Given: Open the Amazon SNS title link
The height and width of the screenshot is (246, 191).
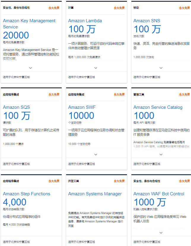Looking at the screenshot, I should tap(147, 21).
